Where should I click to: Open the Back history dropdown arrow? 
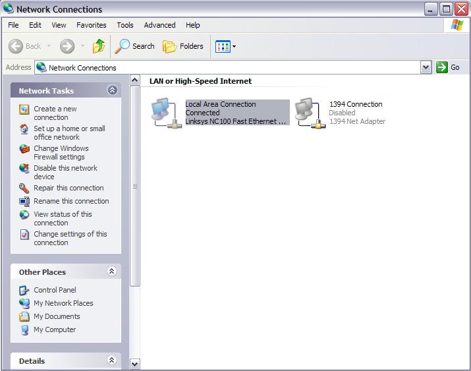49,46
